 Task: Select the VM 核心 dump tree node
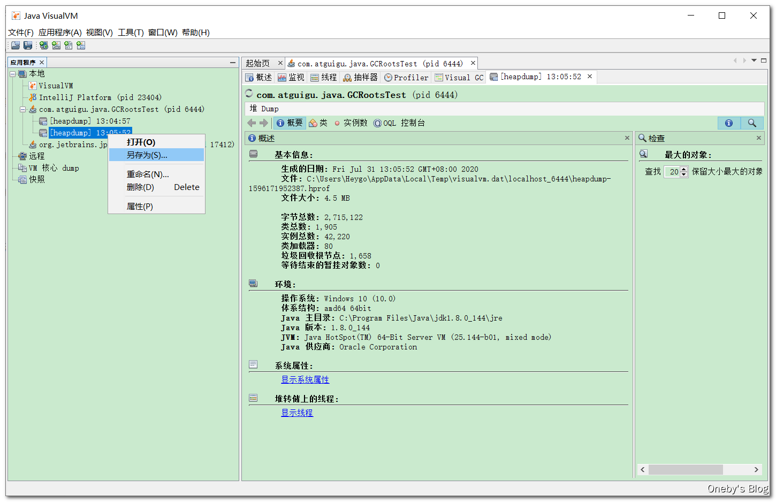(49, 168)
